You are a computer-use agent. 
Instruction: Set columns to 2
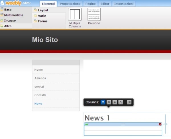click(103, 102)
